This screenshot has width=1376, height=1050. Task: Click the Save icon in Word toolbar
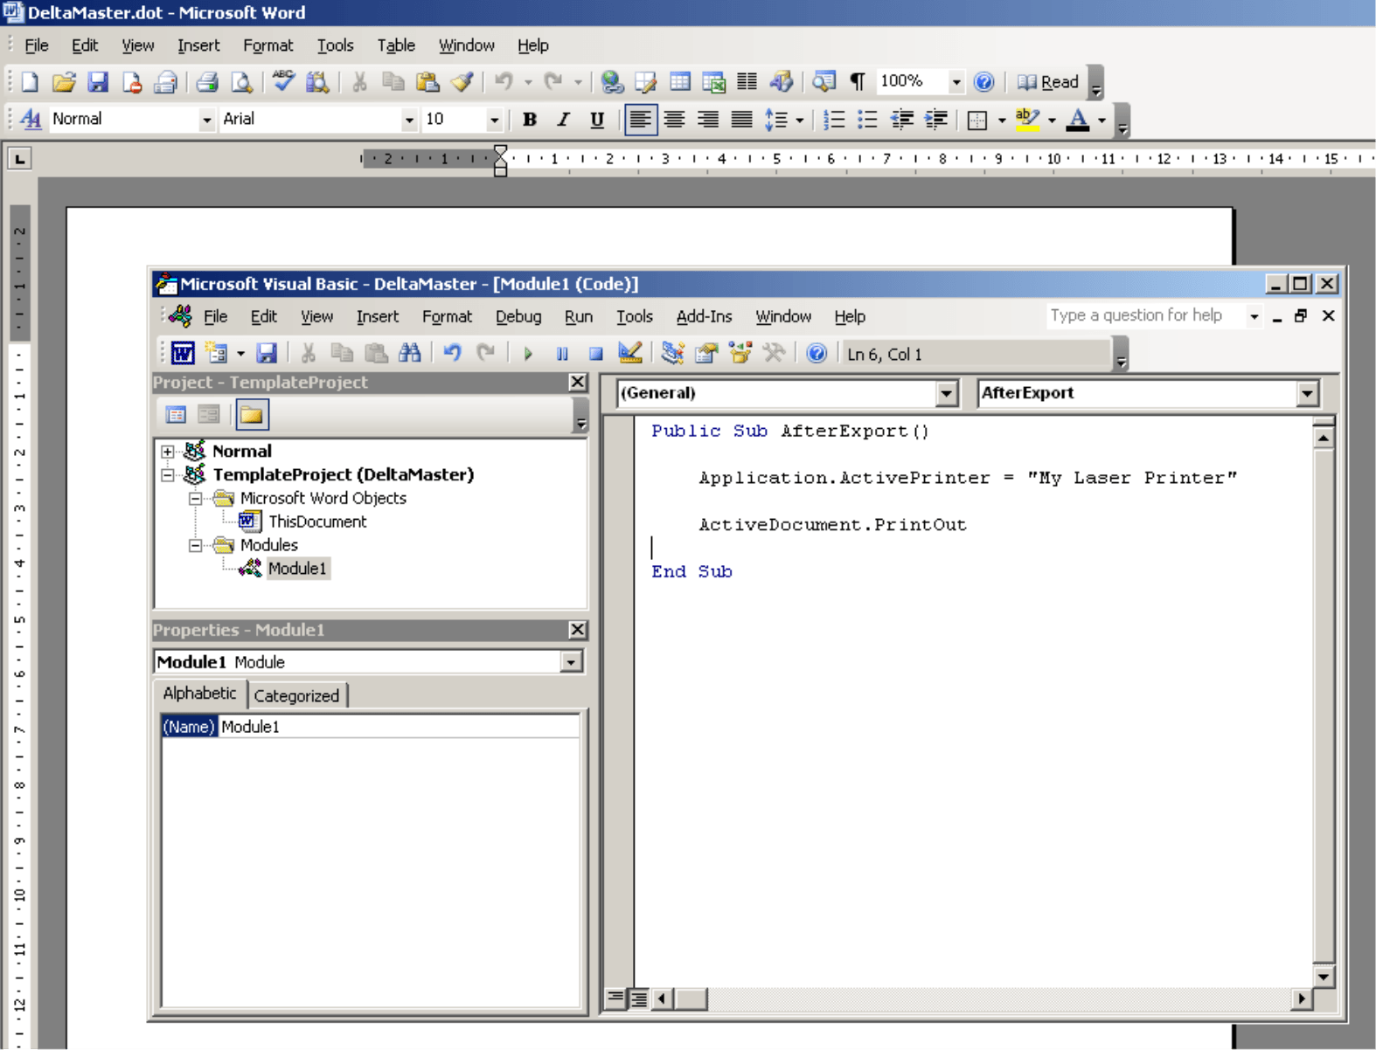pyautogui.click(x=98, y=82)
